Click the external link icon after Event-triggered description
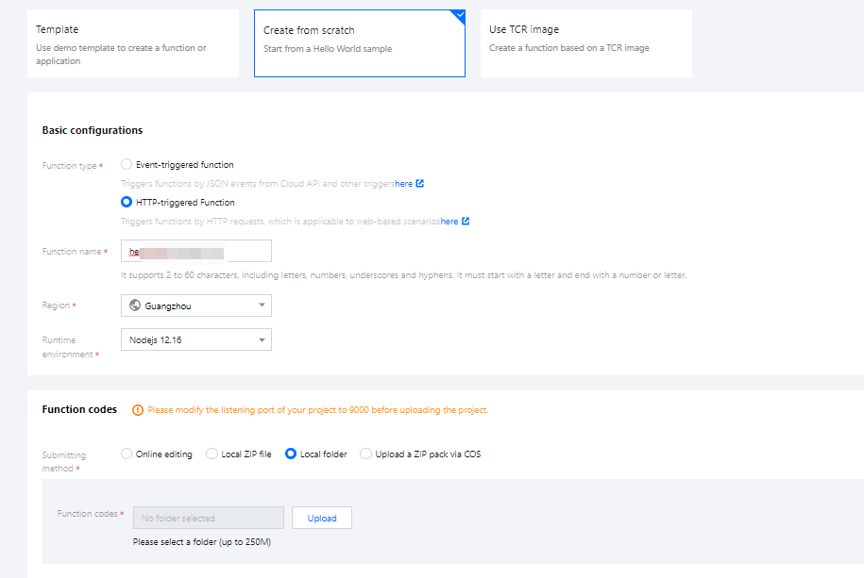The width and height of the screenshot is (864, 578). [x=420, y=184]
